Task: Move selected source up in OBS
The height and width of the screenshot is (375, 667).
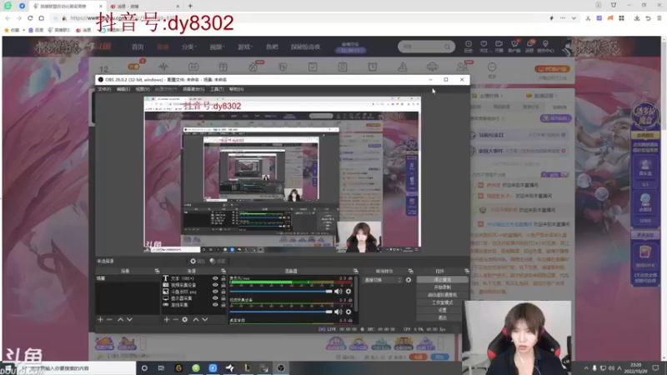Action: [196, 319]
